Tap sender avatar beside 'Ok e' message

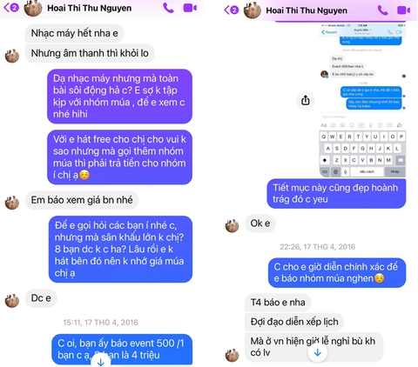pyautogui.click(x=232, y=225)
